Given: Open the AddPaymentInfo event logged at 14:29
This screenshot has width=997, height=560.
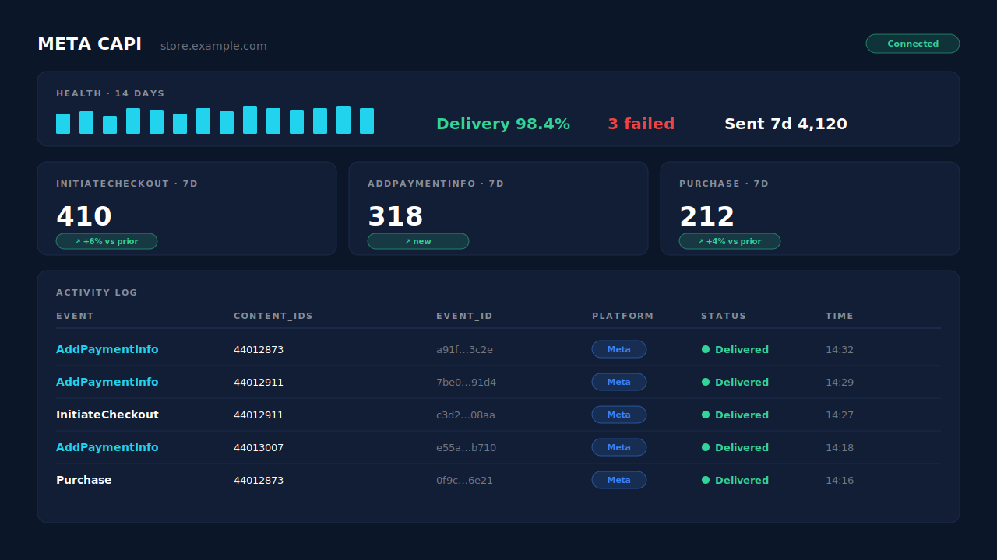Looking at the screenshot, I should [x=107, y=382].
